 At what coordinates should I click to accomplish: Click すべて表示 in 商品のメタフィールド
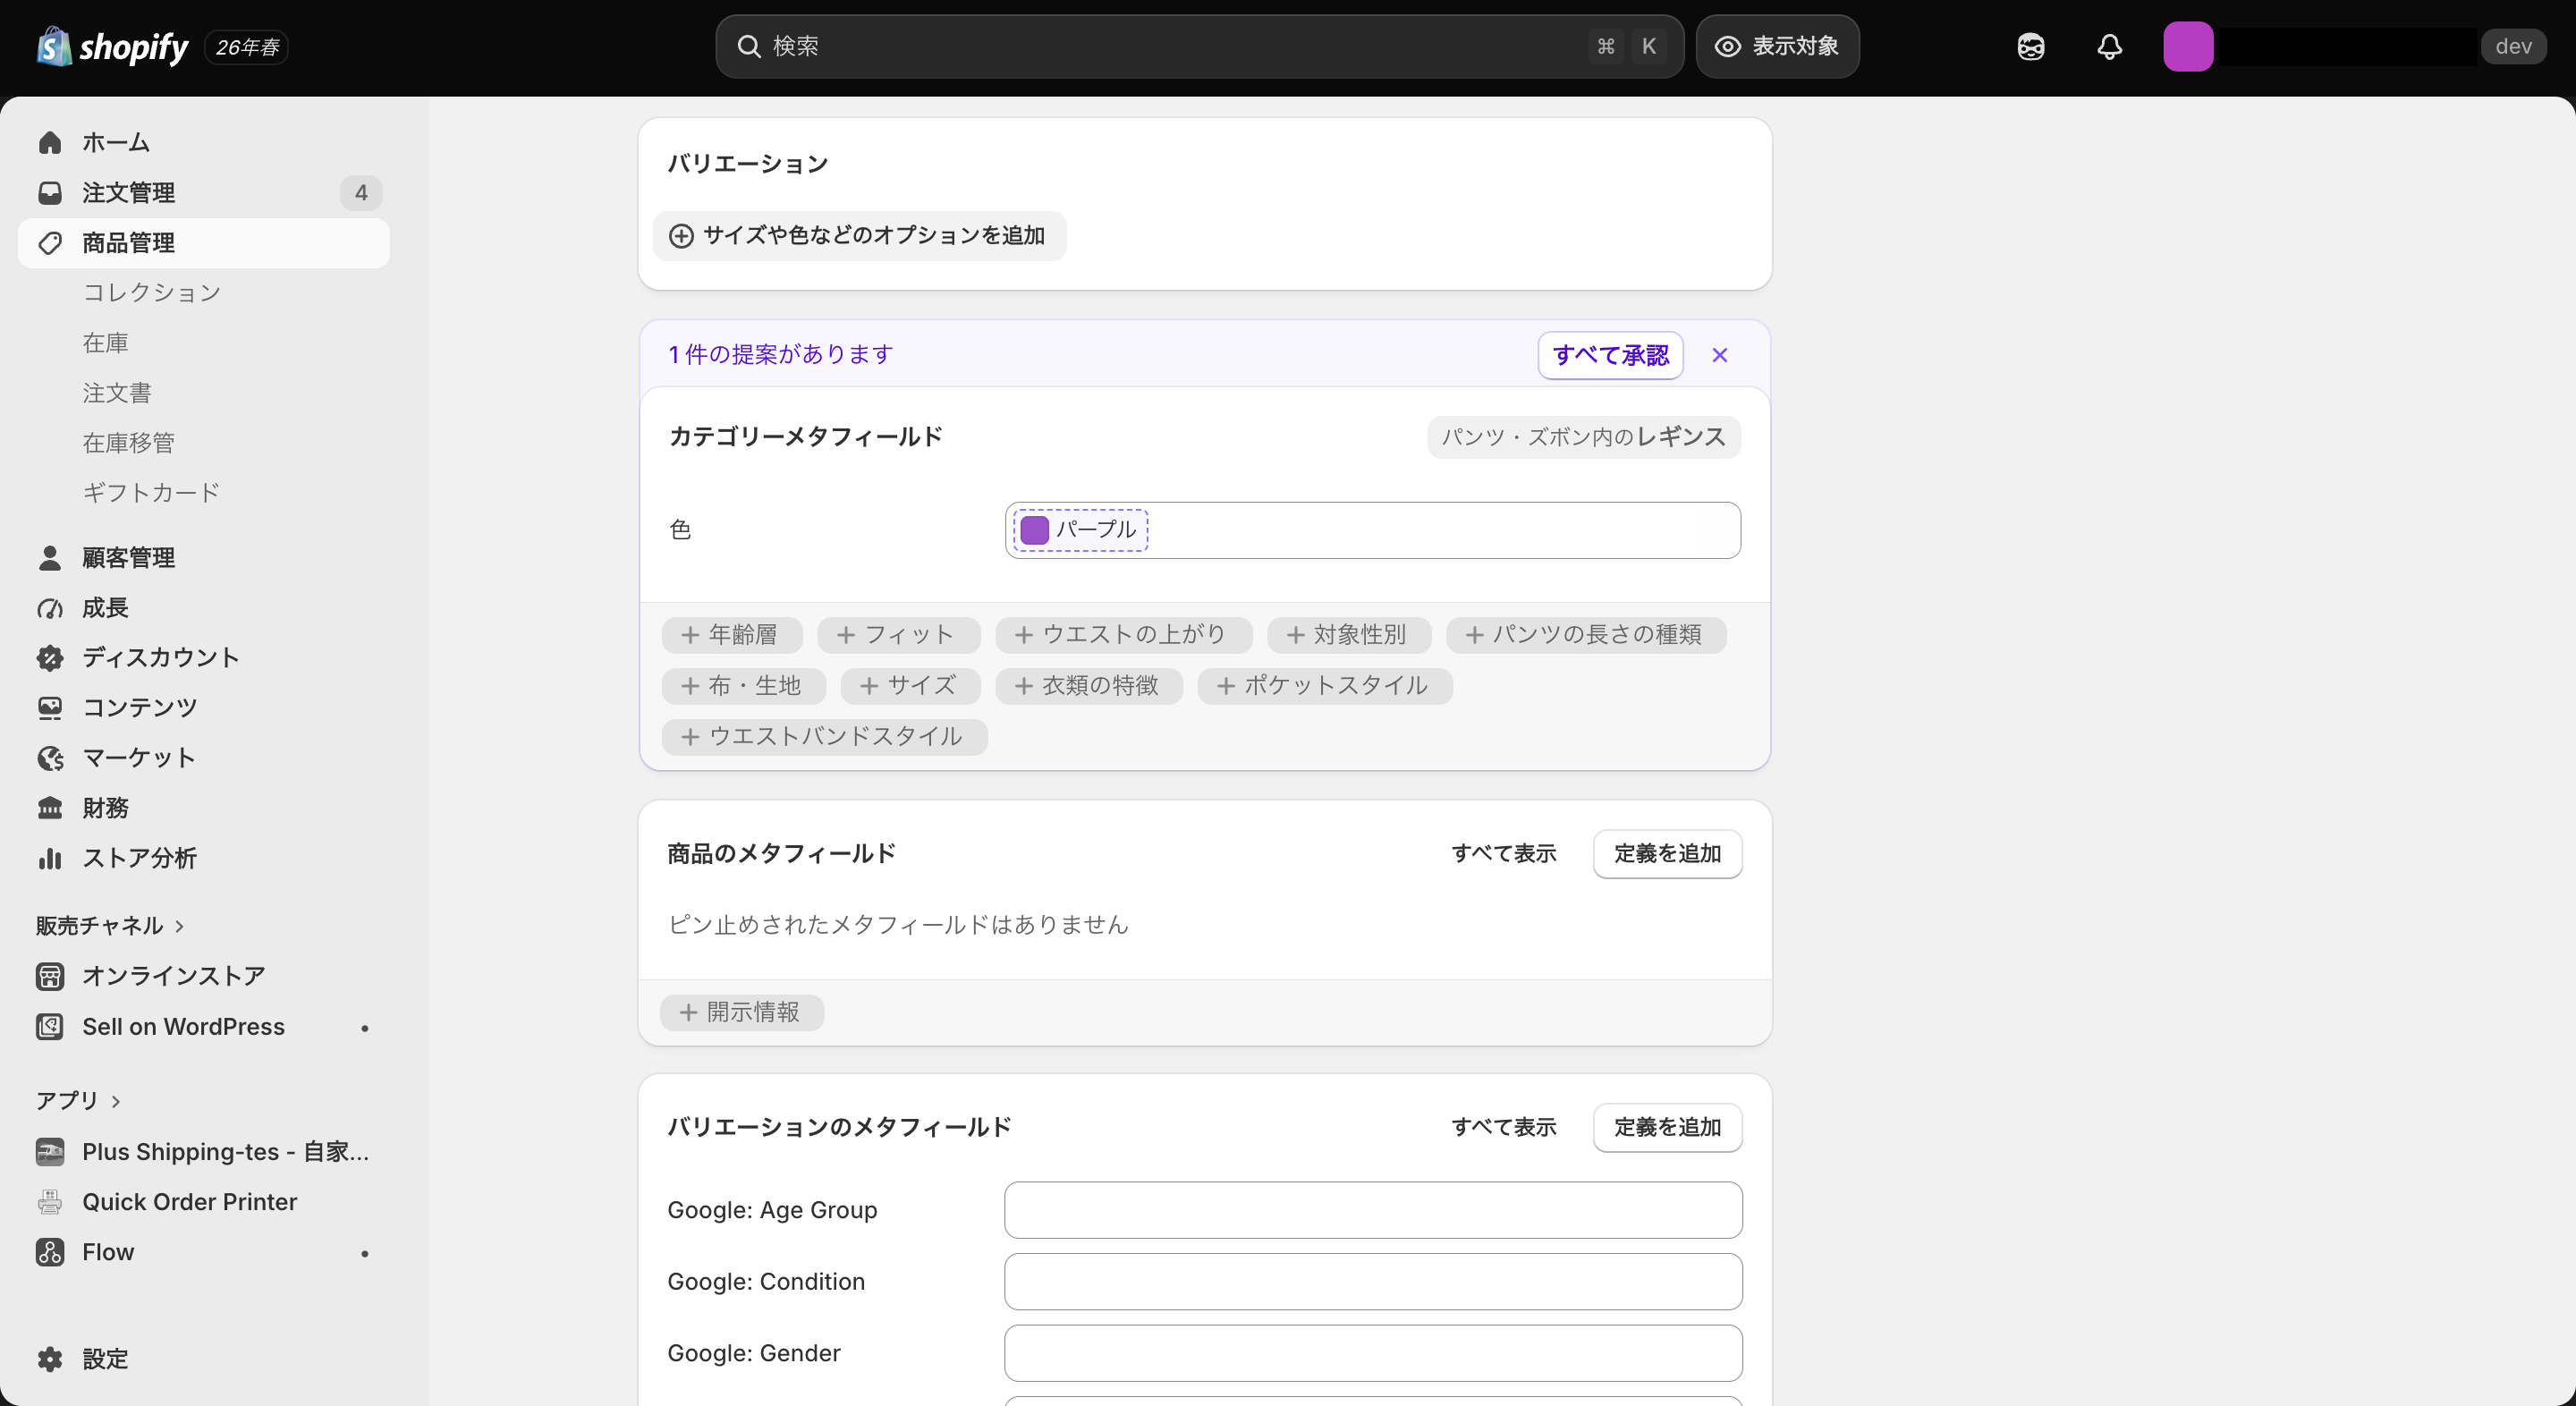pos(1504,854)
